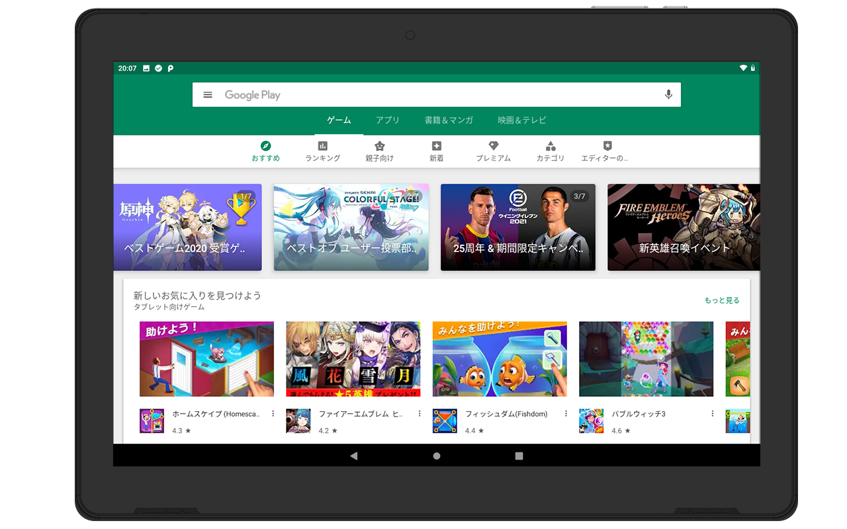Expand three-dot menu for フィッシュダム

(x=566, y=414)
